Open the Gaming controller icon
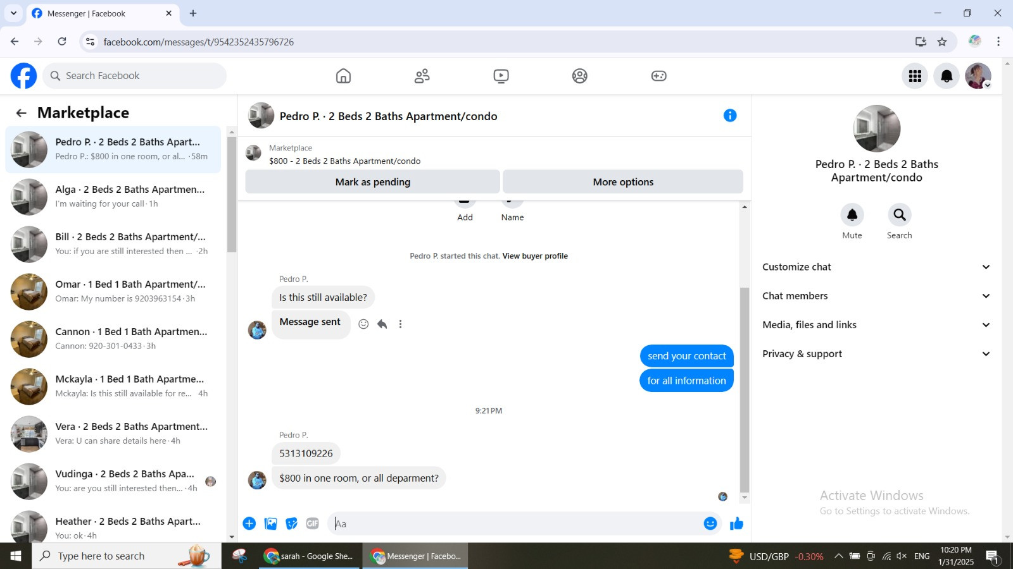This screenshot has width=1013, height=569. (x=659, y=76)
